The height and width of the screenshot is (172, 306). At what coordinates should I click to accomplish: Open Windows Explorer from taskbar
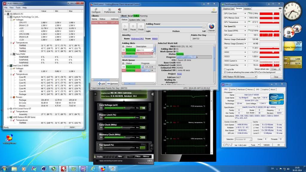click(14, 169)
